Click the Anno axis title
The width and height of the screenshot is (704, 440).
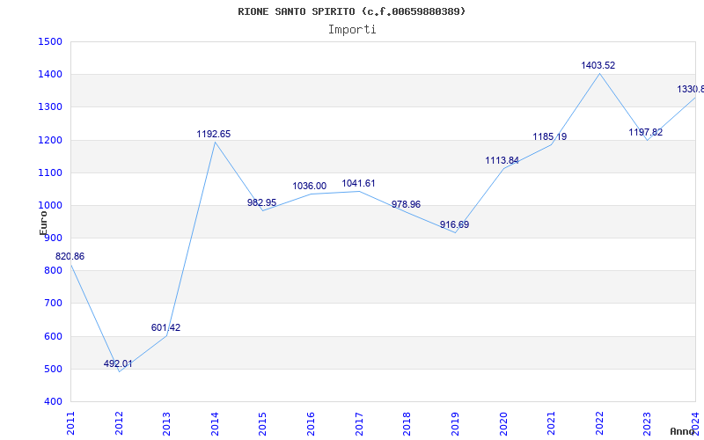[681, 431]
